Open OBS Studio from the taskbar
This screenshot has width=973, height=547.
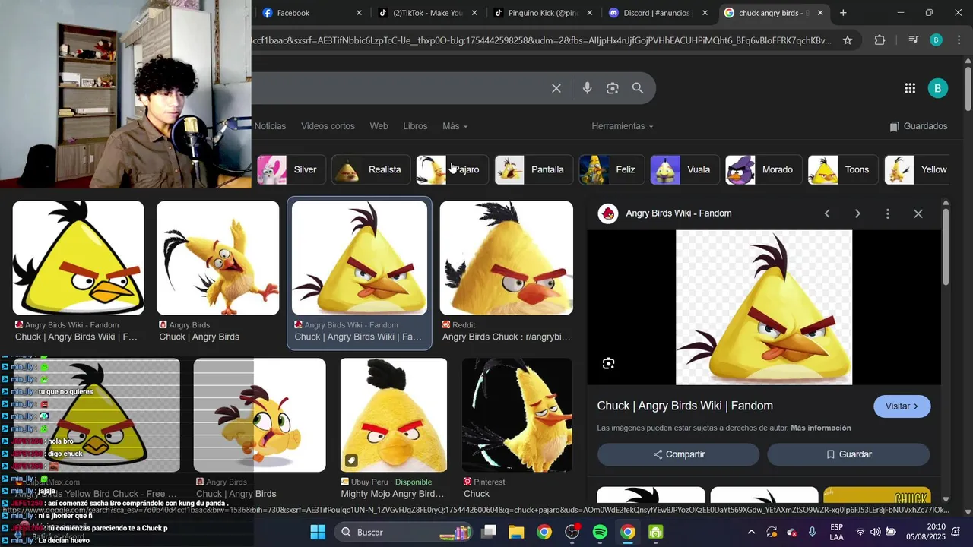(x=572, y=532)
